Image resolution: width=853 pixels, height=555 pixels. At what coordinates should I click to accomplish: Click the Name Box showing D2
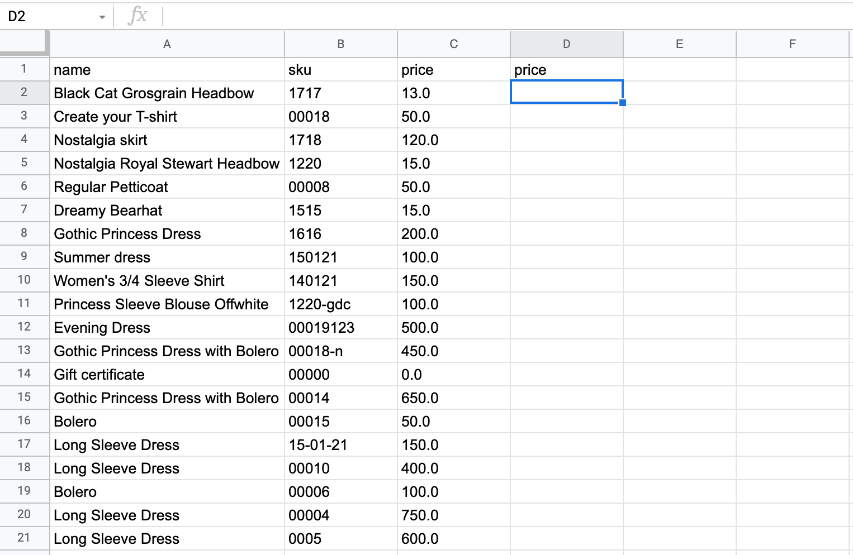[50, 17]
